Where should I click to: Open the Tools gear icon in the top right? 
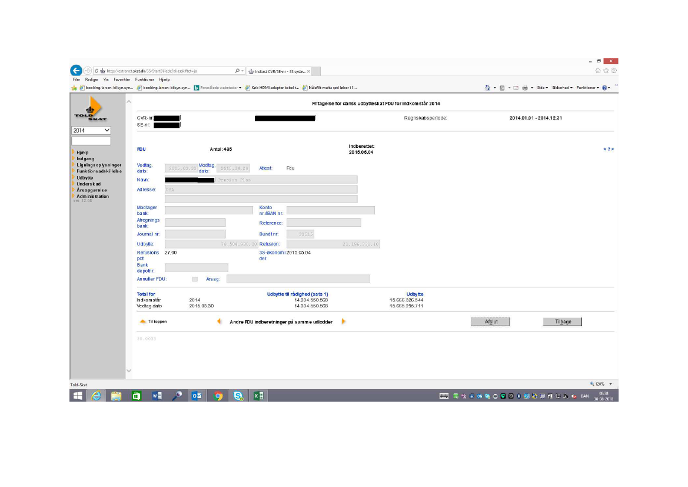click(614, 70)
